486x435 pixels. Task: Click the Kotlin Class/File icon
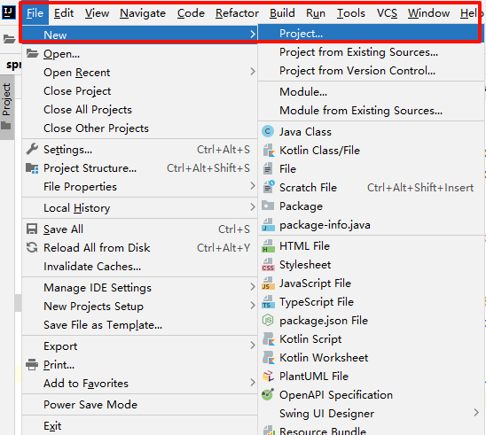coord(269,150)
